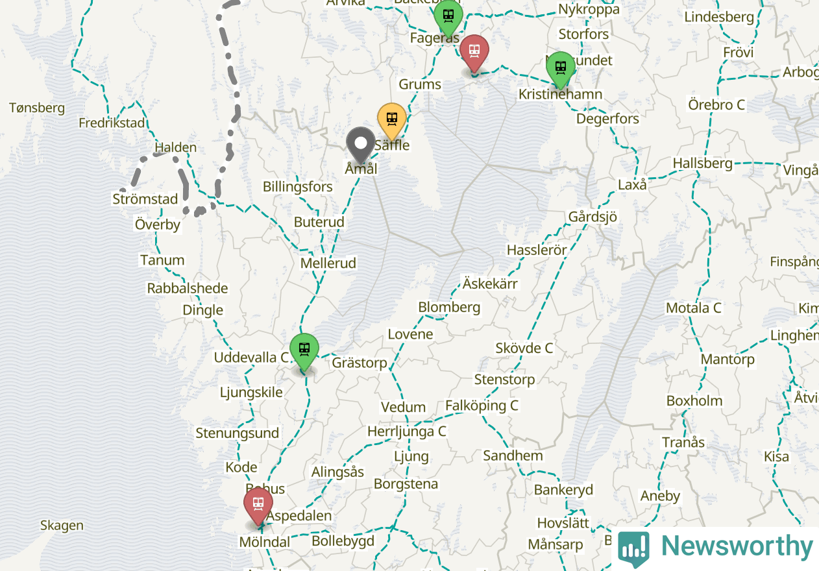This screenshot has height=571, width=819.
Task: Click the green train marker at Kristinehamn
Action: pyautogui.click(x=561, y=69)
